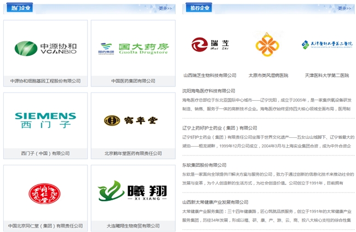Screen dimensions: 356x232
Task: Click the 中源协和细胞基因工程股份有限公司 caption
Action: pos(45,80)
